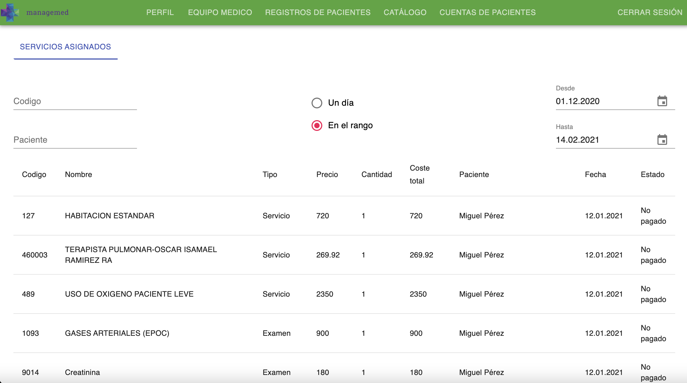The image size is (687, 383).
Task: Open Registros de Pacientes page
Action: 318,12
